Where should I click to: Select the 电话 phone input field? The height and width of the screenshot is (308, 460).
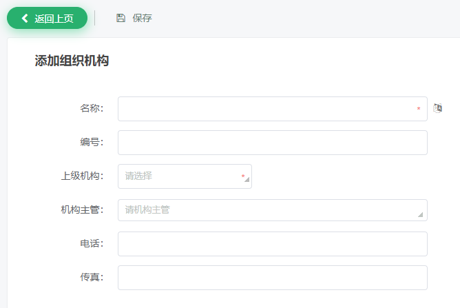[272, 244]
